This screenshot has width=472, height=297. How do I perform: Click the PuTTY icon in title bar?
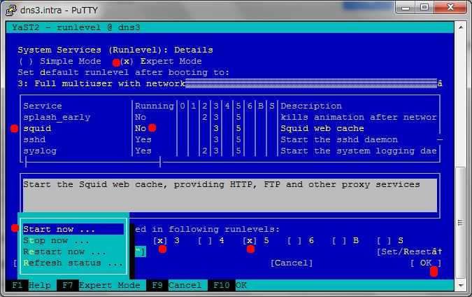[11, 10]
